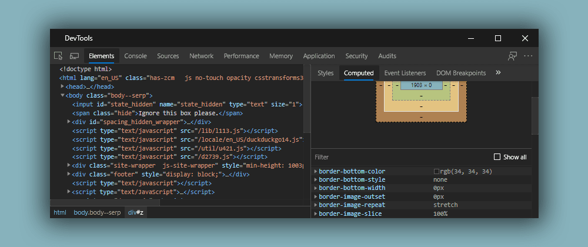Minimize the DevTools window

(470, 38)
